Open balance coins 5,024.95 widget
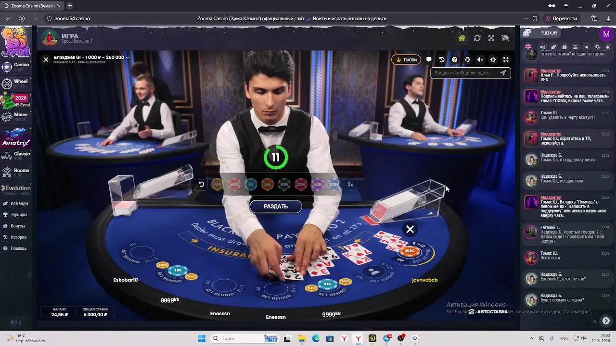 tap(540, 33)
